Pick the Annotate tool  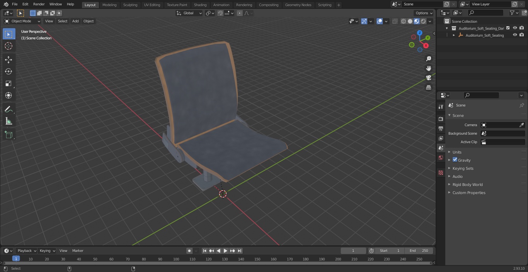point(9,110)
